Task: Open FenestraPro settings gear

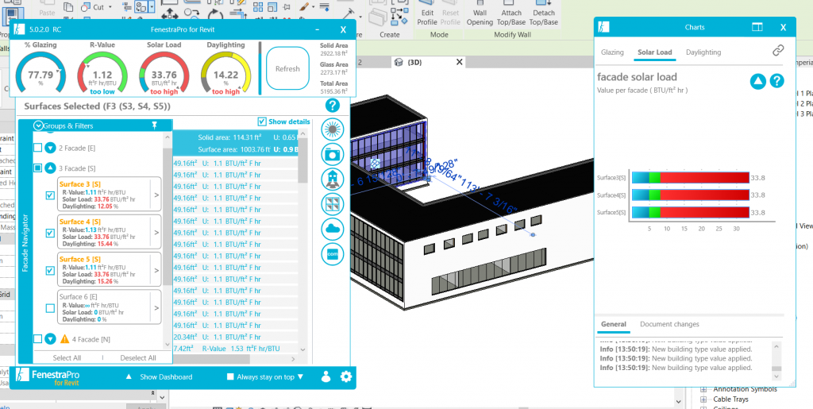Action: tap(346, 377)
